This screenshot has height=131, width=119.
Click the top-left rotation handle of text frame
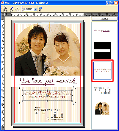(20, 88)
